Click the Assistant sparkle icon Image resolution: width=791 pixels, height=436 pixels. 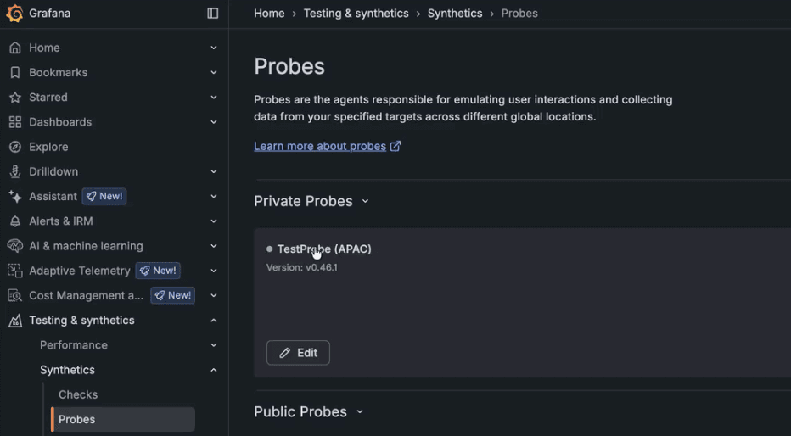(15, 197)
